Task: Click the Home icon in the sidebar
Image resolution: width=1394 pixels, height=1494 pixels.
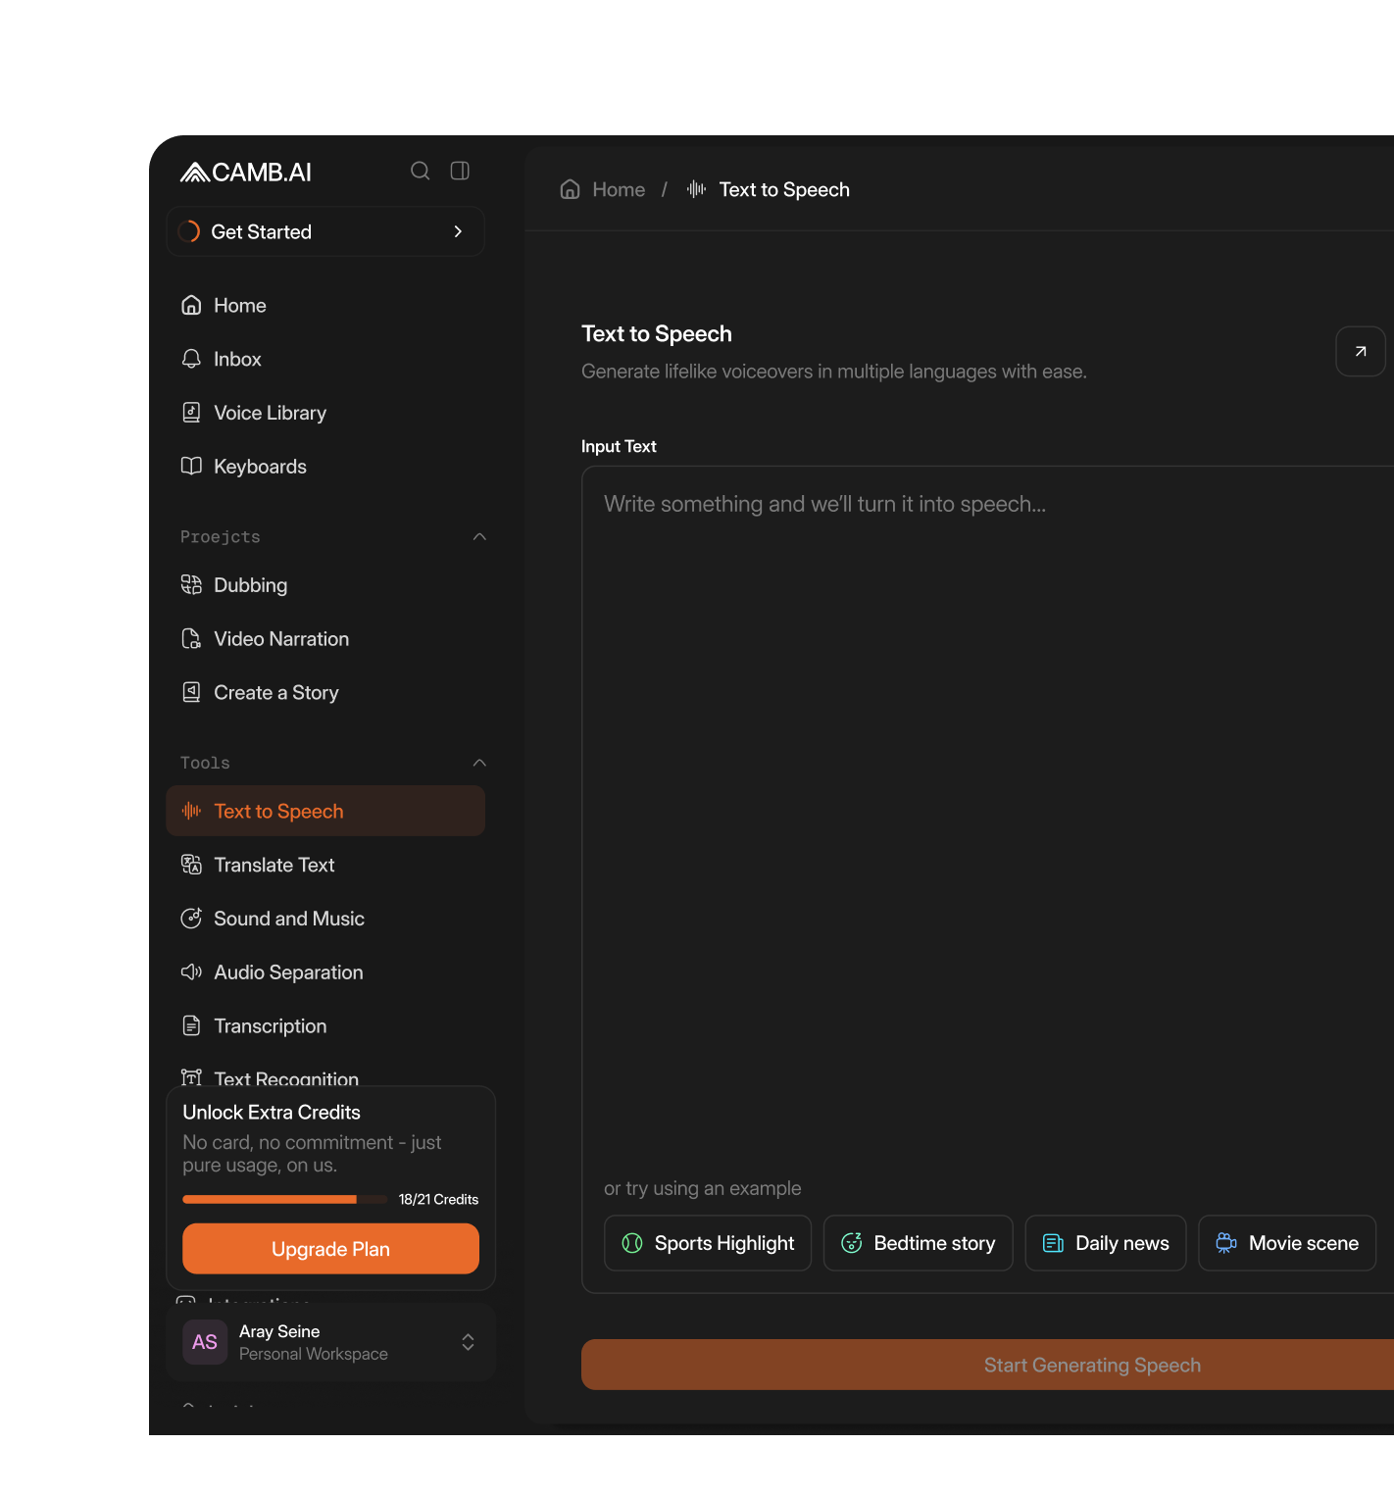Action: [x=191, y=305]
